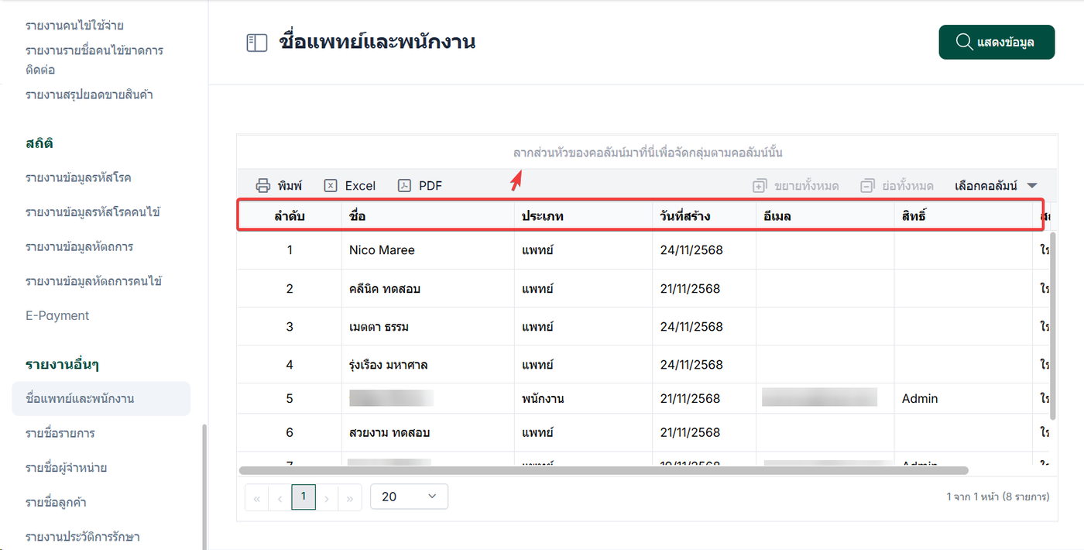Image resolution: width=1084 pixels, height=550 pixels.
Task: Sort by the วันที่สร้าง column header
Action: [686, 216]
